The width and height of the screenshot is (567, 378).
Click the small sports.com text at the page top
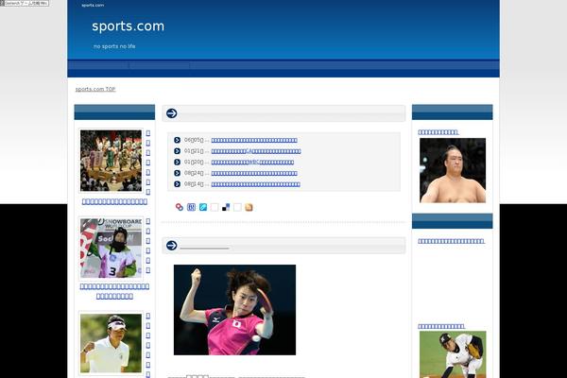point(93,5)
